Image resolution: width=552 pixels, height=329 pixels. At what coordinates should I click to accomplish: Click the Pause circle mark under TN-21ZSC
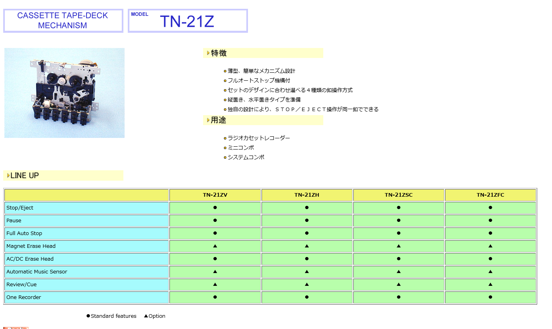pyautogui.click(x=399, y=221)
